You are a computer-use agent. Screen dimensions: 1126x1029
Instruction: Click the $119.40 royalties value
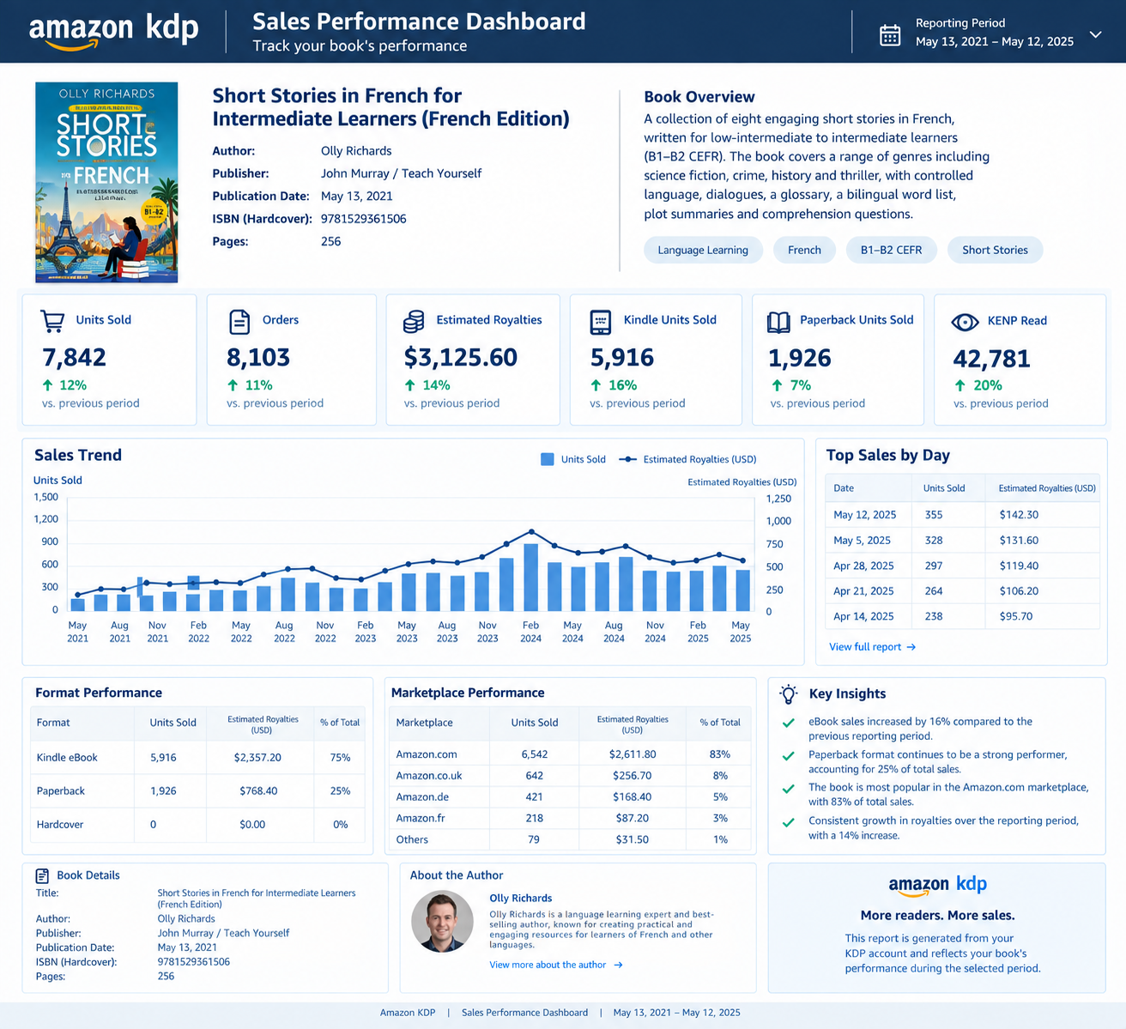tap(1019, 566)
